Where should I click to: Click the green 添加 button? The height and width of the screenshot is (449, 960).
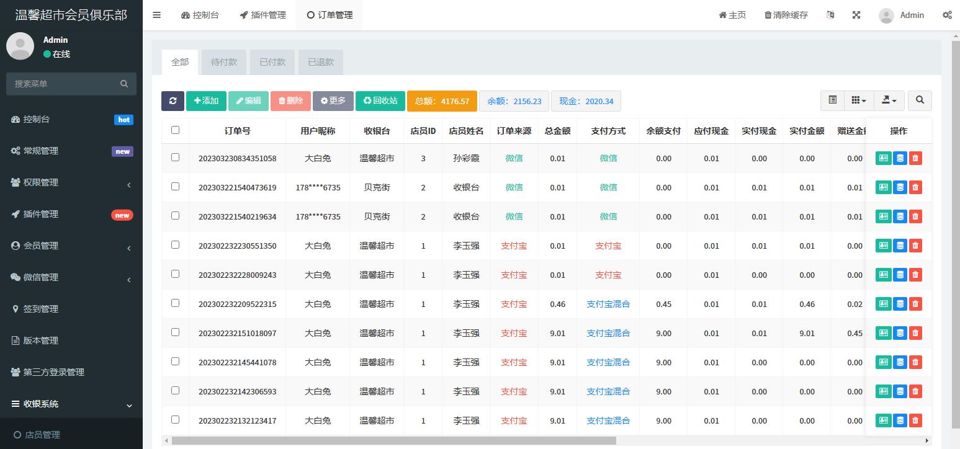(x=206, y=101)
